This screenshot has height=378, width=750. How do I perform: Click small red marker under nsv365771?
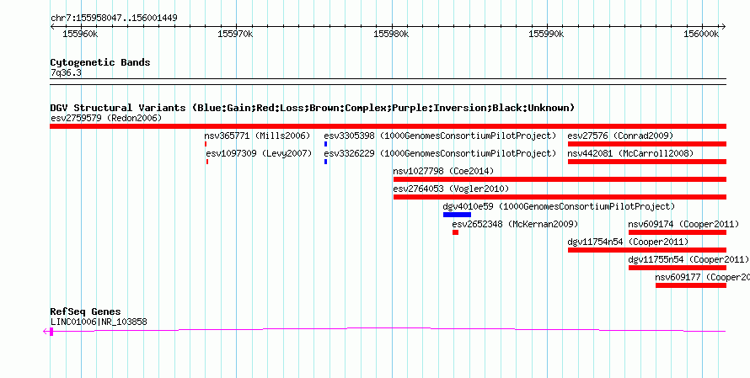[206, 144]
